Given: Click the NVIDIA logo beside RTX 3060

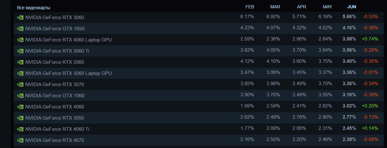Looking at the screenshot, I should [20, 18].
